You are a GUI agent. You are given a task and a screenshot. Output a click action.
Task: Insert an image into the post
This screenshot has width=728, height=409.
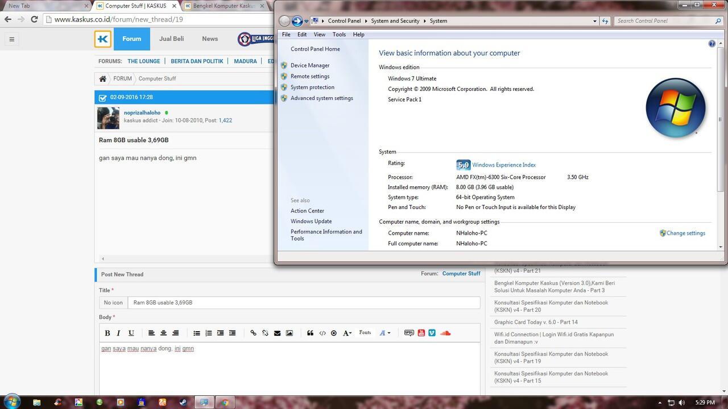[289, 333]
